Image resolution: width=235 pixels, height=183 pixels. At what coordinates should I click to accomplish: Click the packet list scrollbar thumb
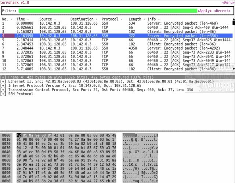[234, 23]
